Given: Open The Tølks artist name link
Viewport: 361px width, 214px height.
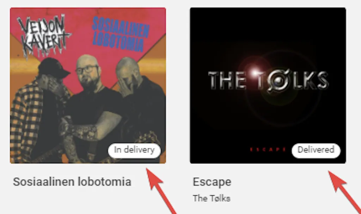Looking at the screenshot, I should point(212,198).
